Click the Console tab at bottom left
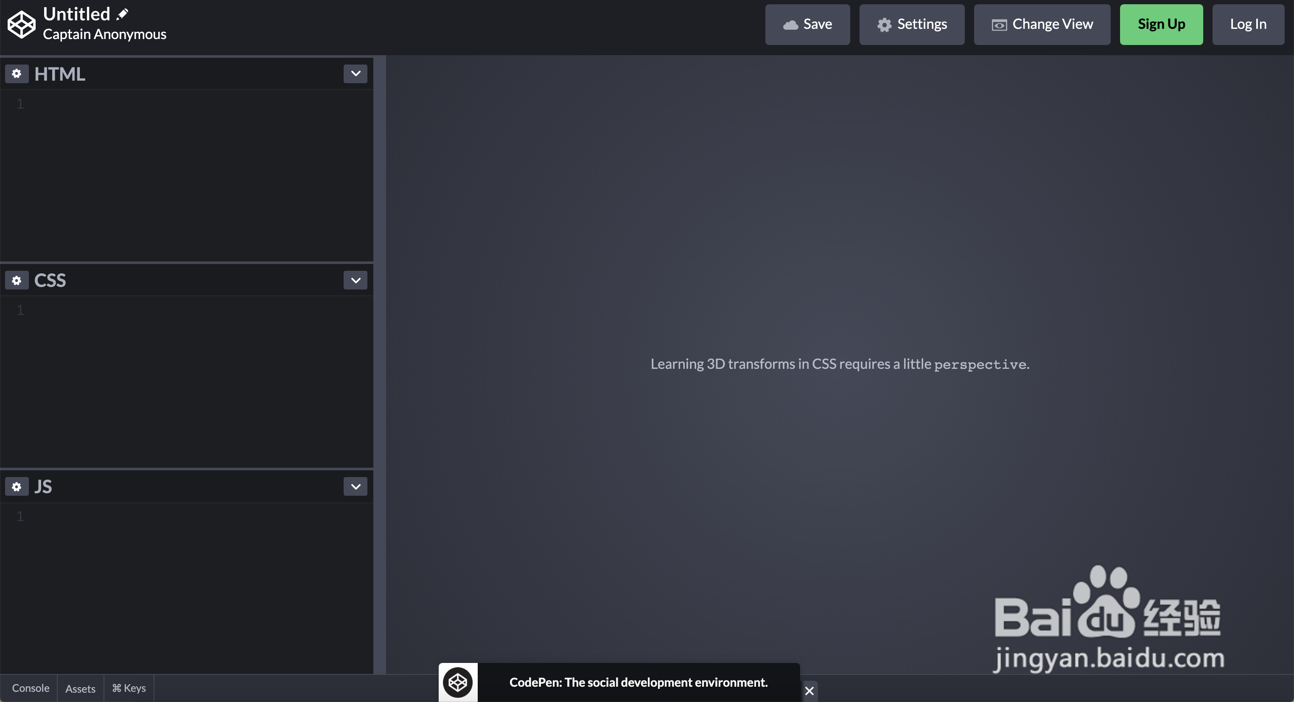Viewport: 1294px width, 702px height. point(30,687)
